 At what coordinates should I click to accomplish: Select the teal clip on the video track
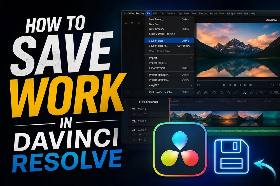click(x=271, y=118)
